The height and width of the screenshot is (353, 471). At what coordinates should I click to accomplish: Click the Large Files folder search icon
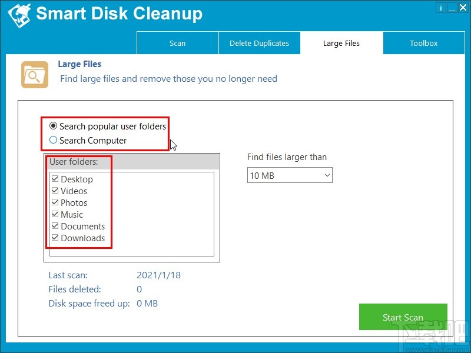tap(35, 75)
